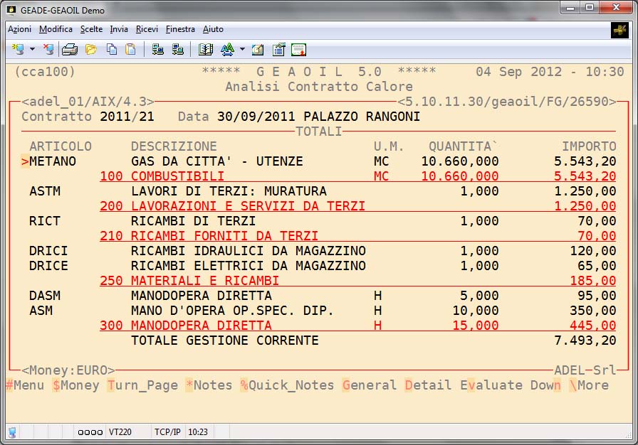Click the 300 MANODOPERA DIRETTA subtotal row
The height and width of the screenshot is (445, 638).
tap(186, 326)
